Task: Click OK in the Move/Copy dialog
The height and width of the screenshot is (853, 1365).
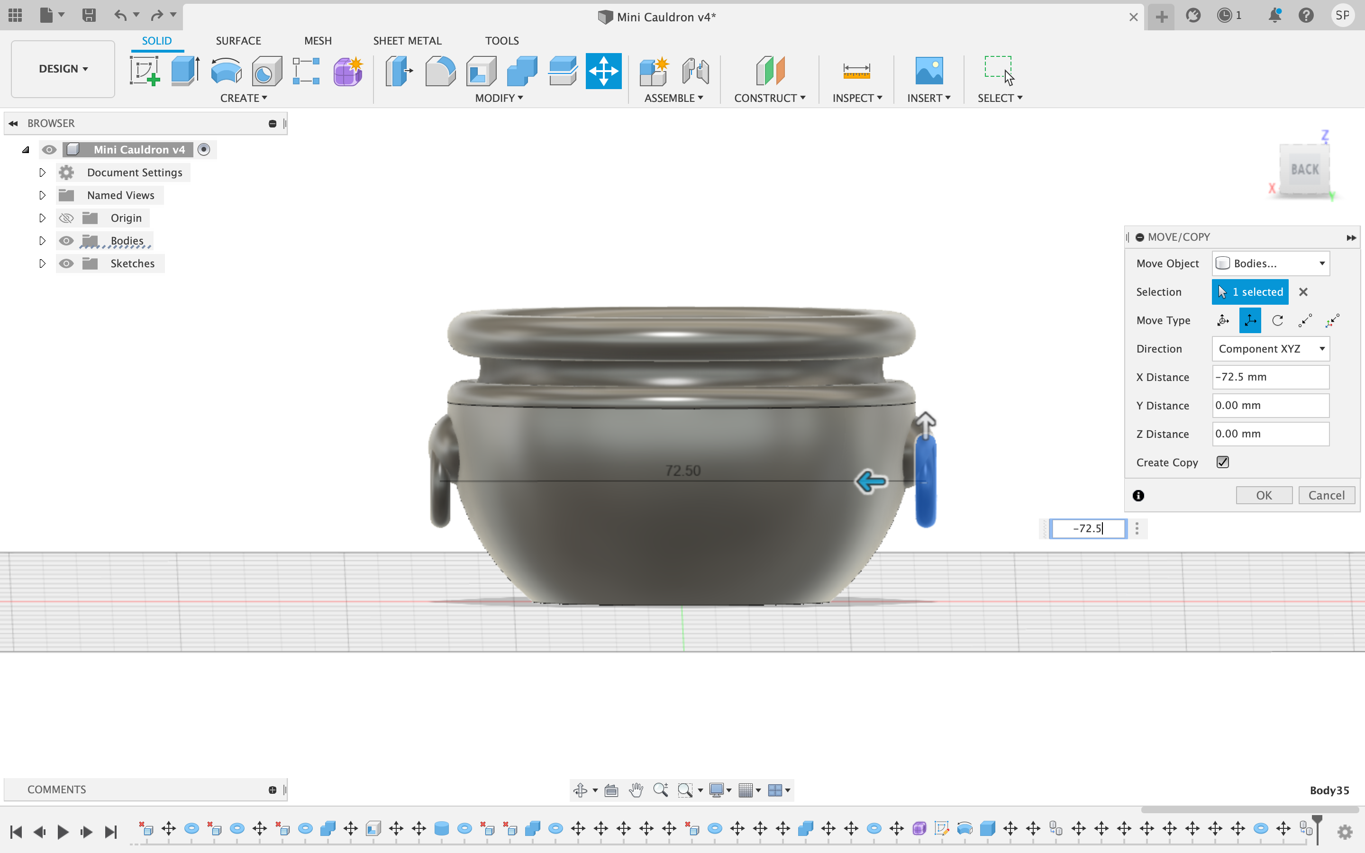Action: coord(1264,495)
